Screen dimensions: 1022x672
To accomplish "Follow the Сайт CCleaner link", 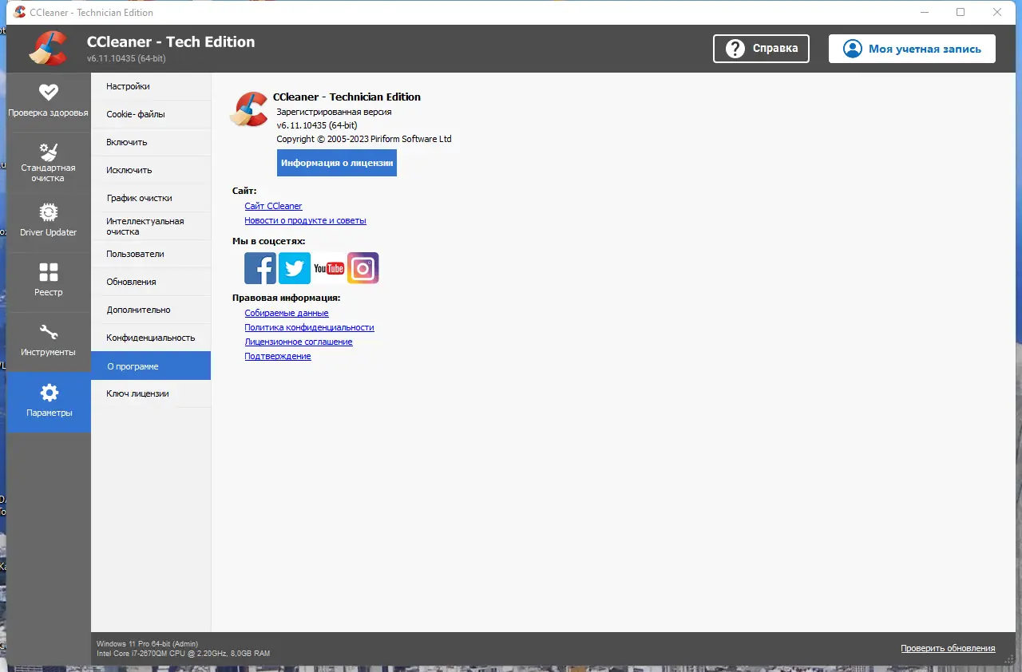I will 273,206.
